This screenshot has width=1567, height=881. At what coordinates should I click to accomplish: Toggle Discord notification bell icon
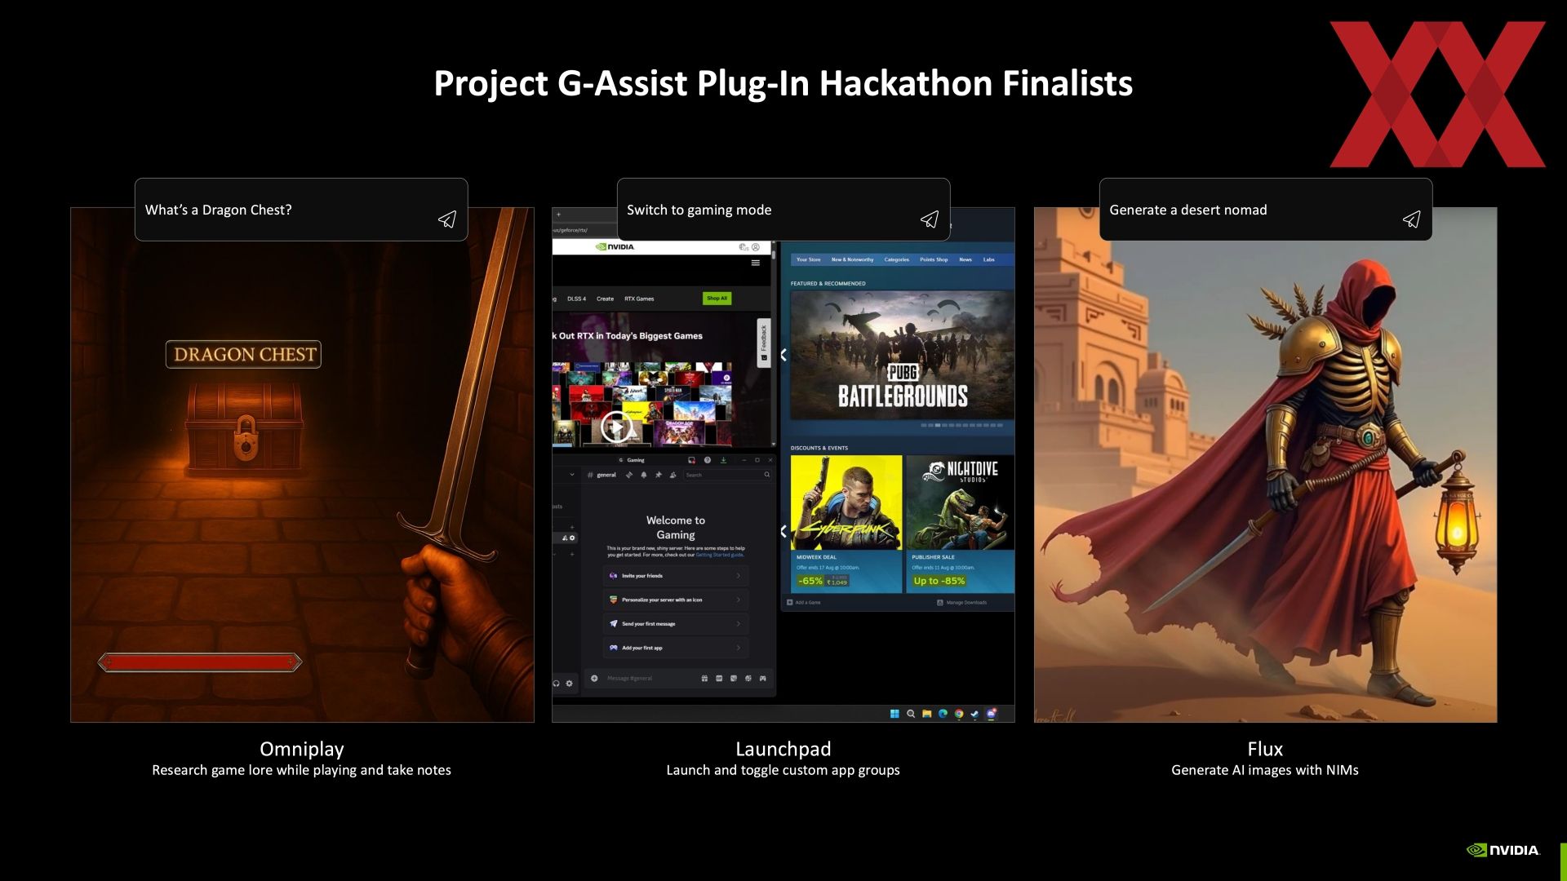(644, 475)
